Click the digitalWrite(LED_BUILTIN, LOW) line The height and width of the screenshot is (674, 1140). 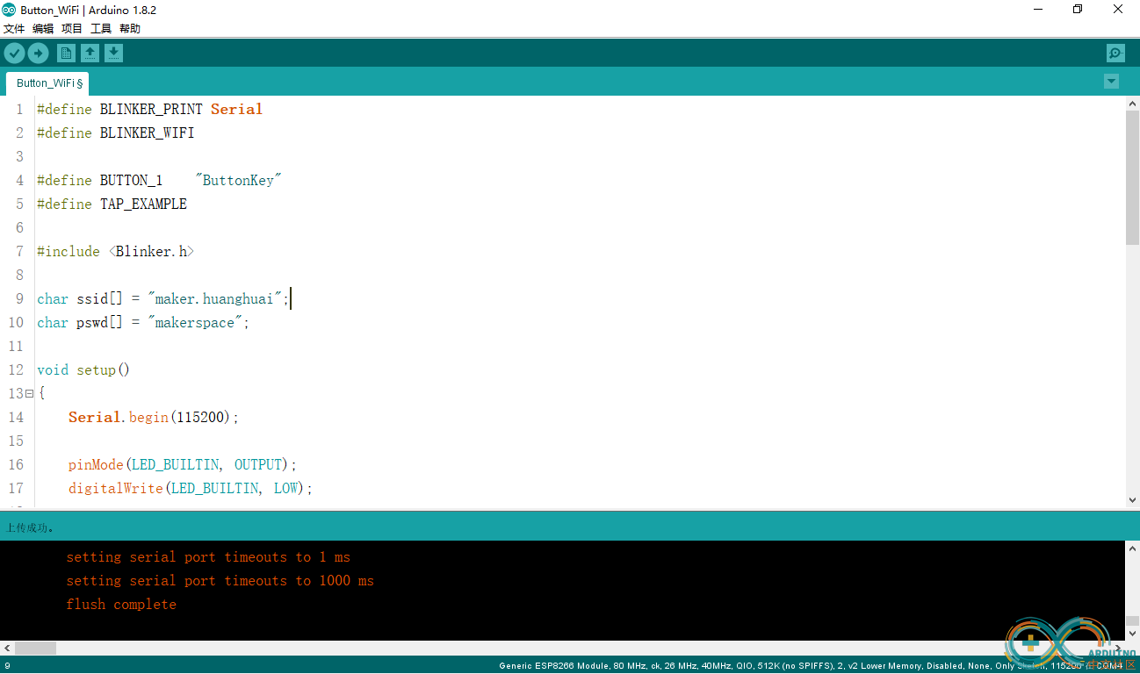coord(191,489)
